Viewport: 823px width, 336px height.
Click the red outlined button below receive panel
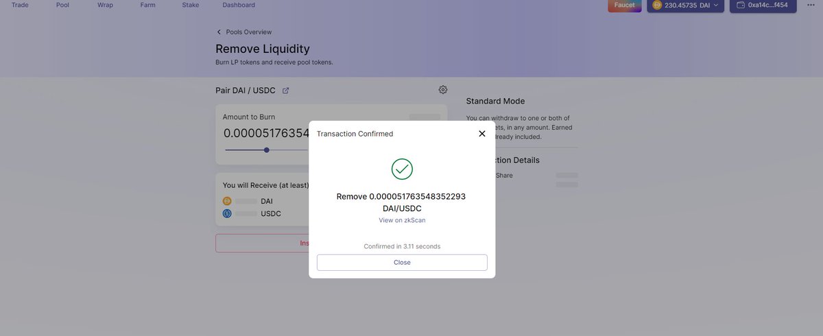(262, 243)
